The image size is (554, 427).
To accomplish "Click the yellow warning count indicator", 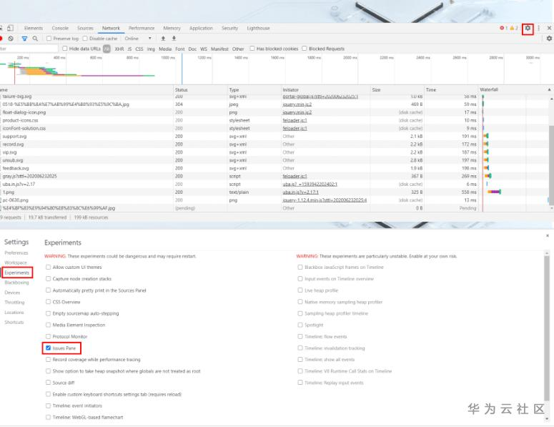I will (x=514, y=29).
